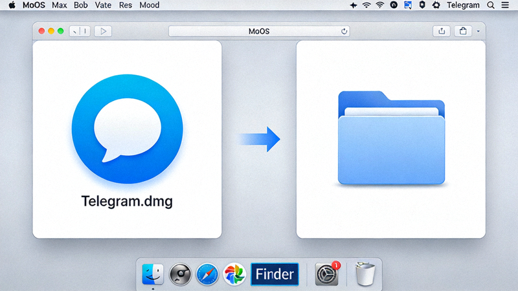Open the Trash in the dock
Screen dimensions: 518x291
[366, 274]
